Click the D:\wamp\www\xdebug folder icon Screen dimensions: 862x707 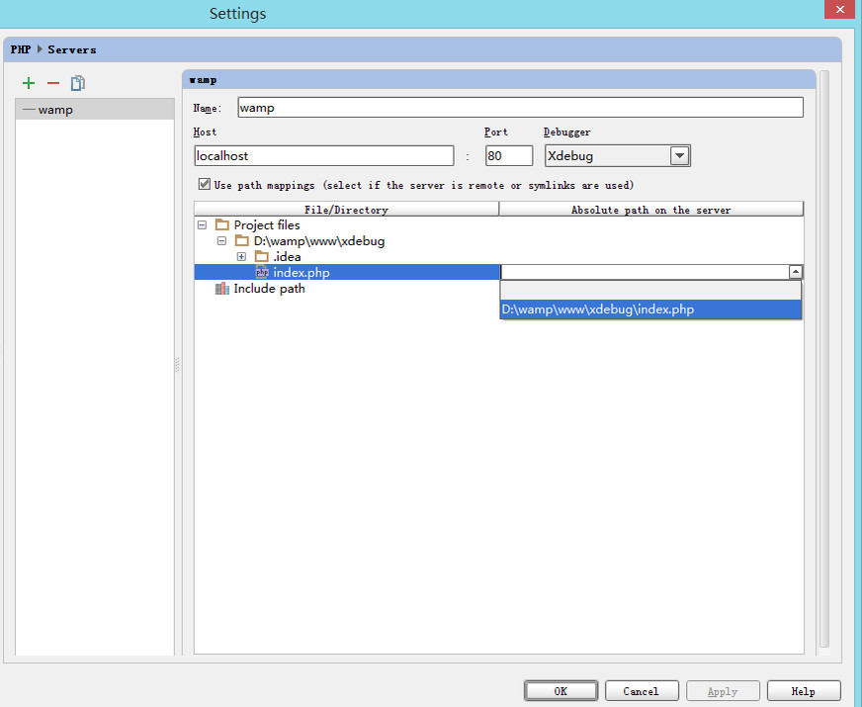point(242,241)
